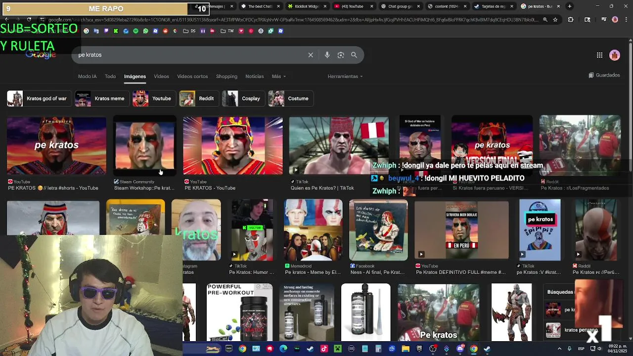
Task: Click Pe Kratos: Humor TikTok link
Action: coord(251,272)
